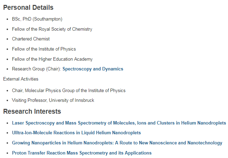228x158 pixels.
Task: Click Fellow of the Royal Society of Chemistry
Action: point(52,29)
